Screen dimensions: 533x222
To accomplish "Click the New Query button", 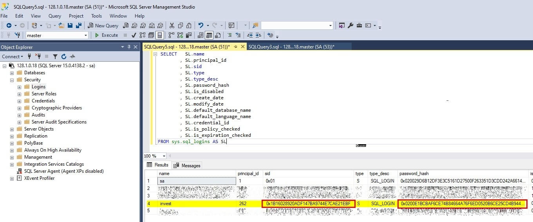I will 103,25.
